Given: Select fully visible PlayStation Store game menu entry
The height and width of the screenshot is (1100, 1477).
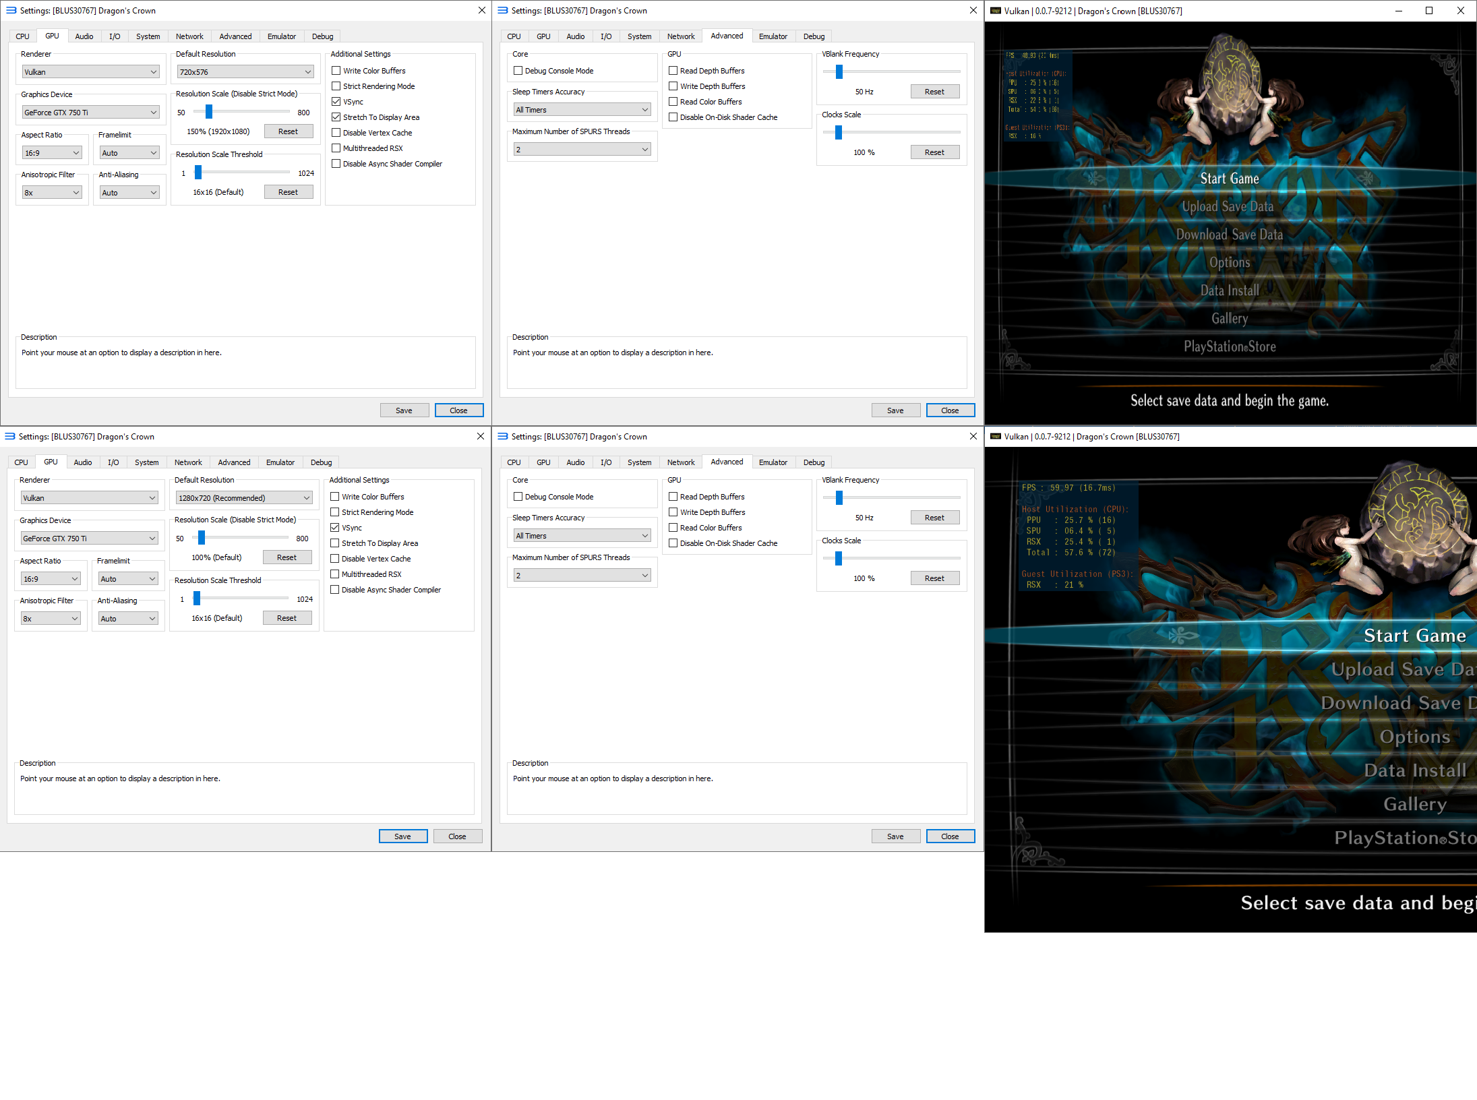Looking at the screenshot, I should (x=1230, y=346).
